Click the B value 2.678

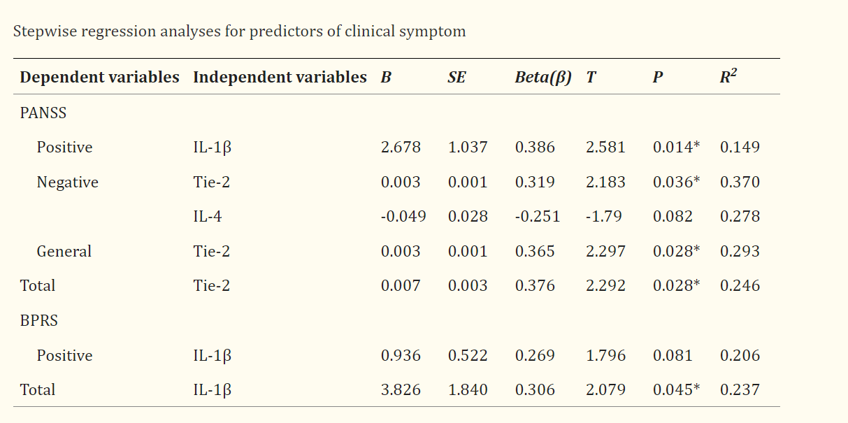(401, 148)
